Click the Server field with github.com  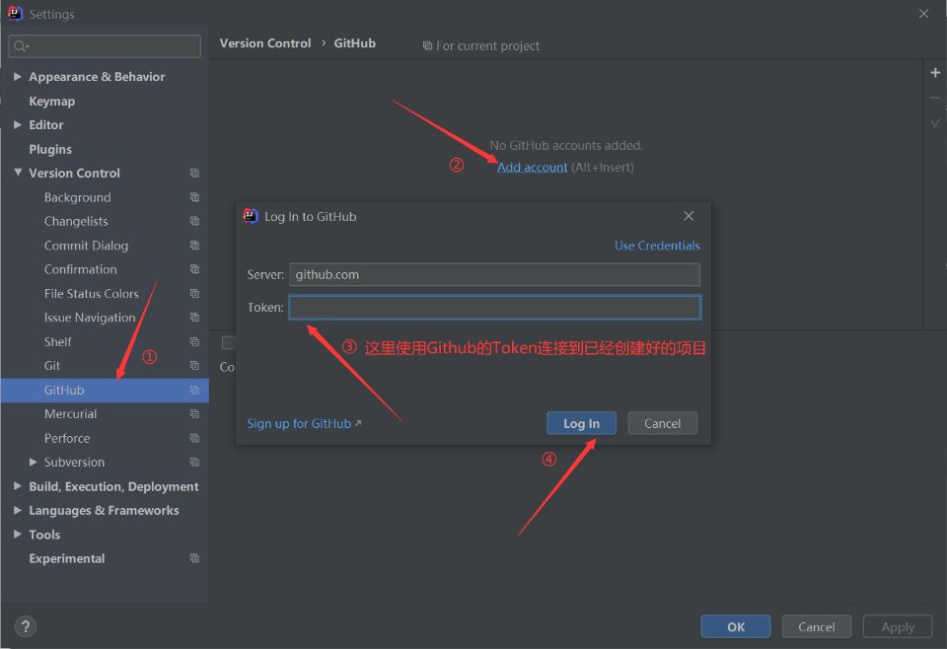tap(494, 275)
